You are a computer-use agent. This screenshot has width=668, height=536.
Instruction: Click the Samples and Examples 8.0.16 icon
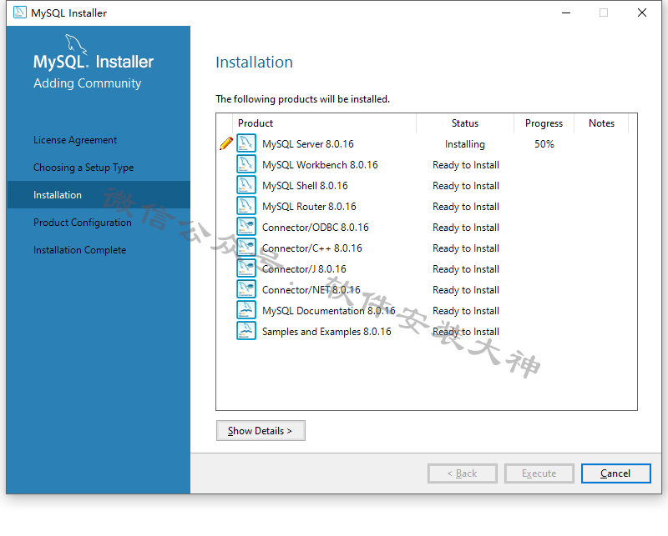coord(246,331)
